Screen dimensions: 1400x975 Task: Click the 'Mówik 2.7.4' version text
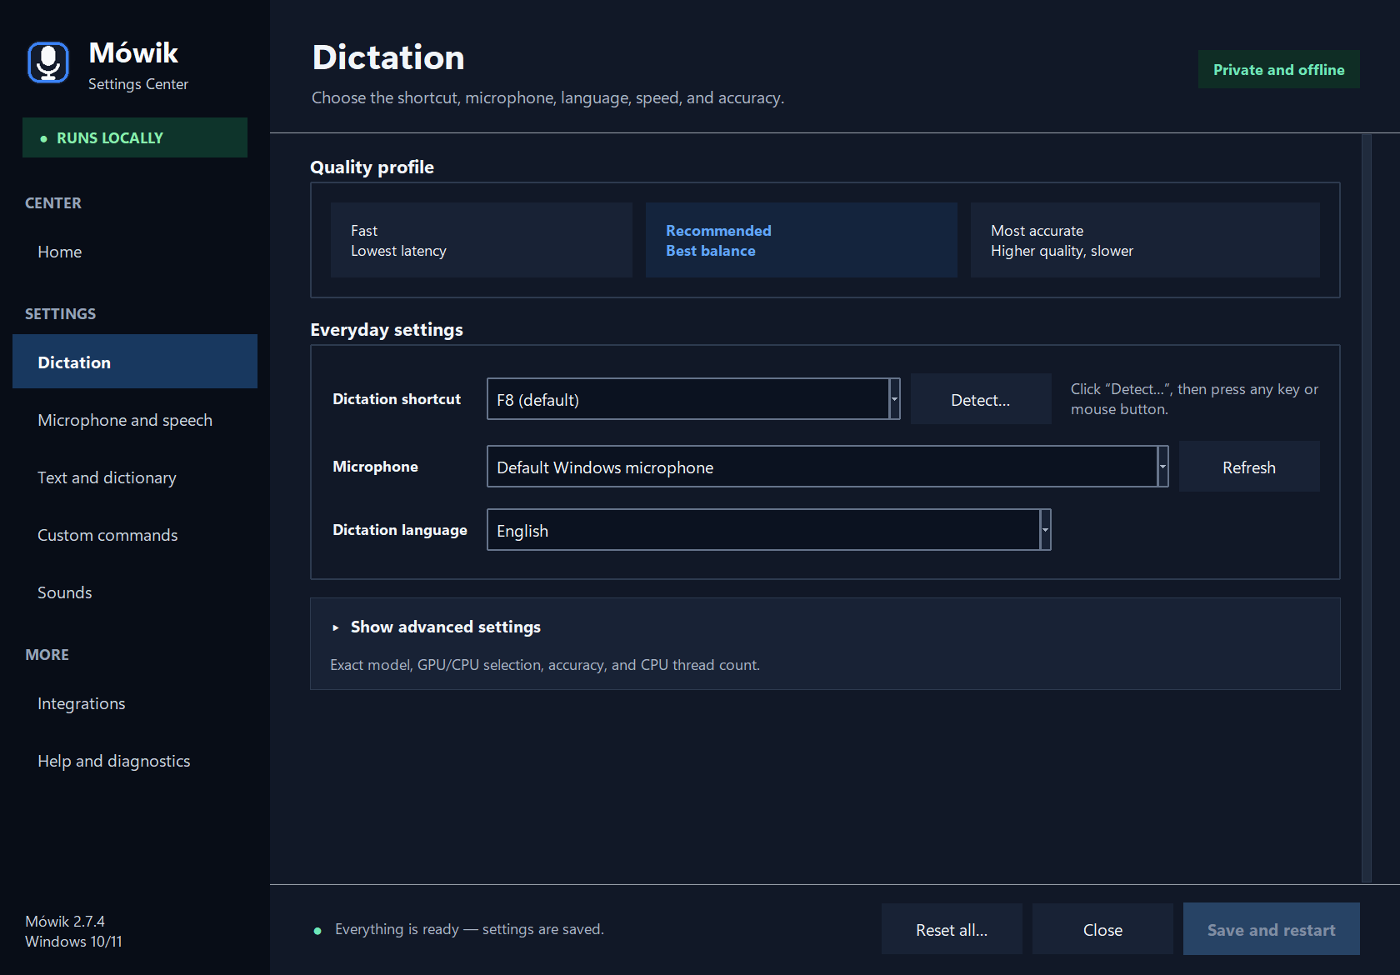[65, 921]
